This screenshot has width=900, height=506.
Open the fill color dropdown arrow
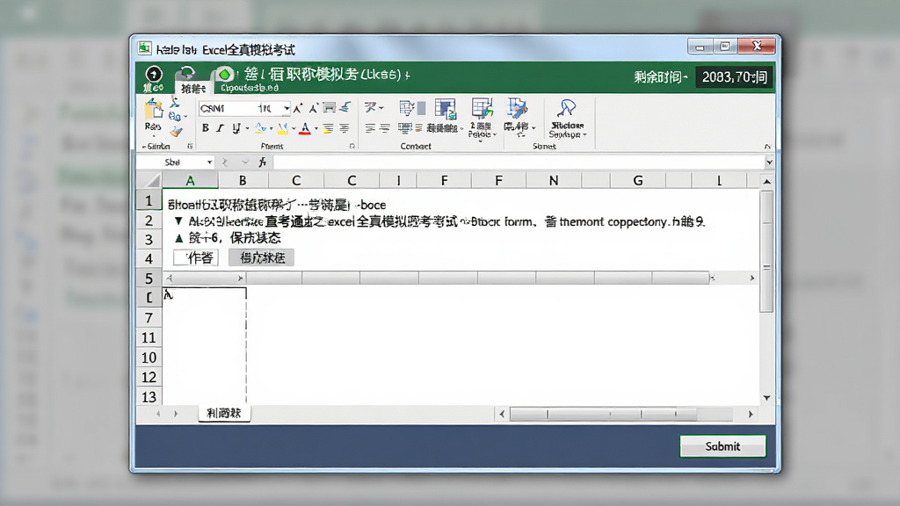pos(271,128)
